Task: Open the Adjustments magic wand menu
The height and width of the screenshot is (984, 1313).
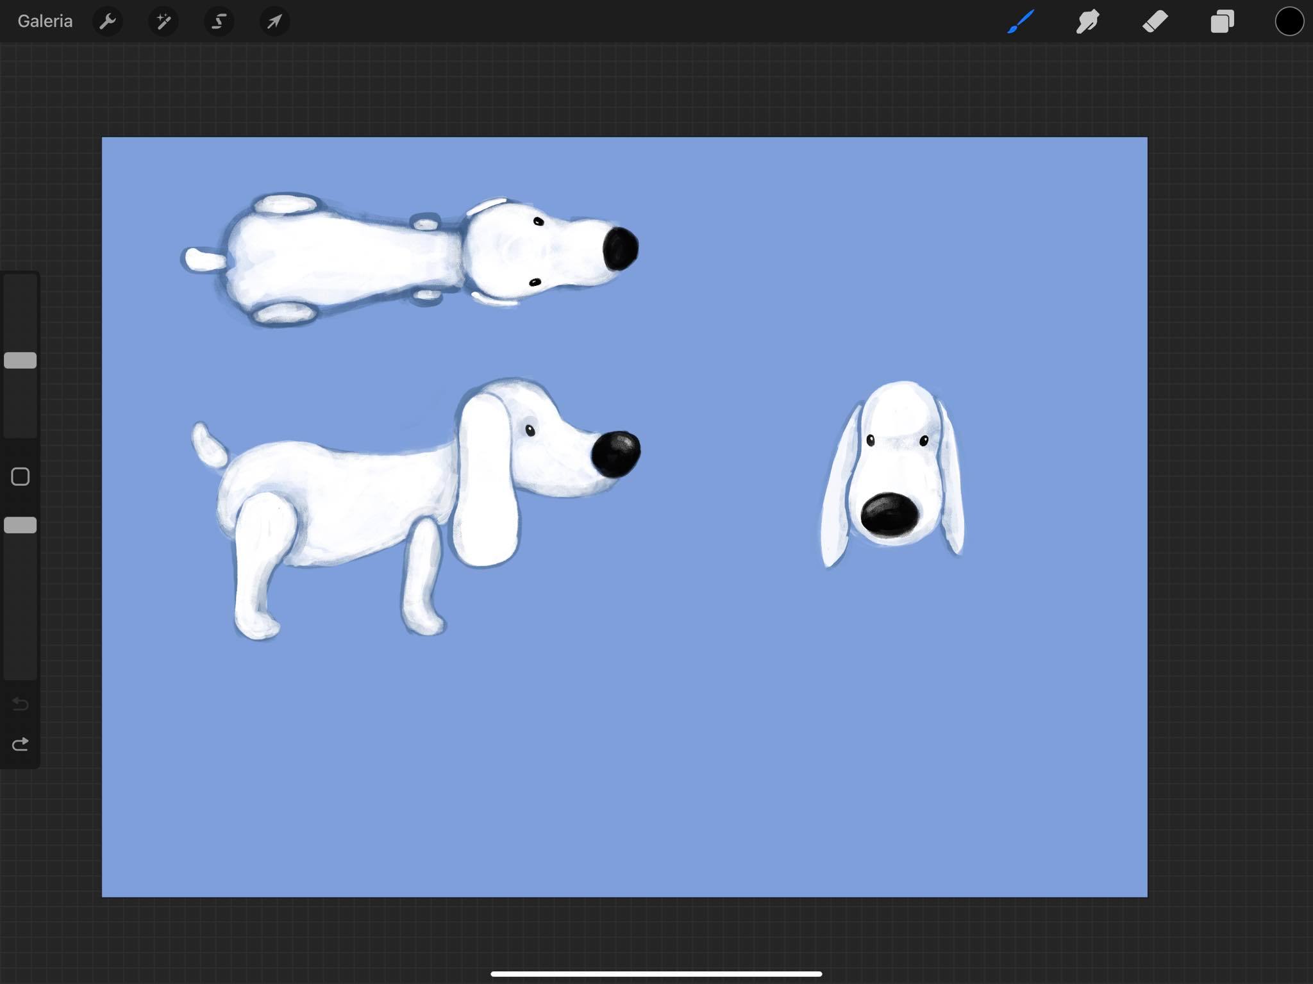Action: (x=163, y=22)
